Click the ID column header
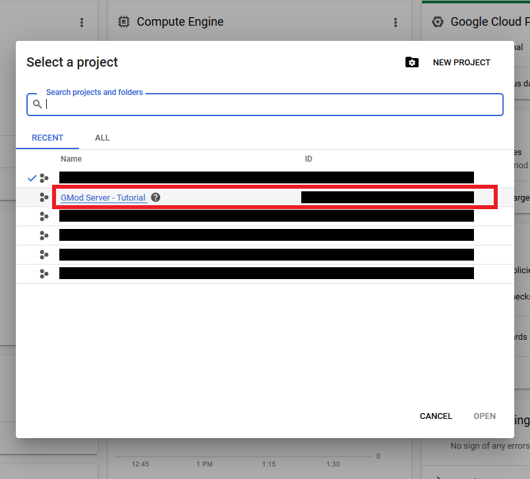 point(309,159)
